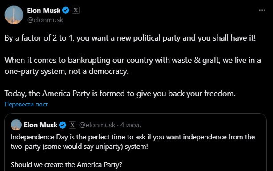Open the quoted post date 4 июл.
The width and height of the screenshot is (273, 171).
[131, 125]
